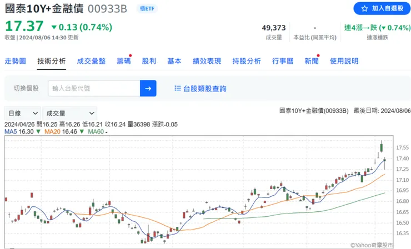
Task: Switch to the 成交彙整 tab
Action: pos(91,61)
